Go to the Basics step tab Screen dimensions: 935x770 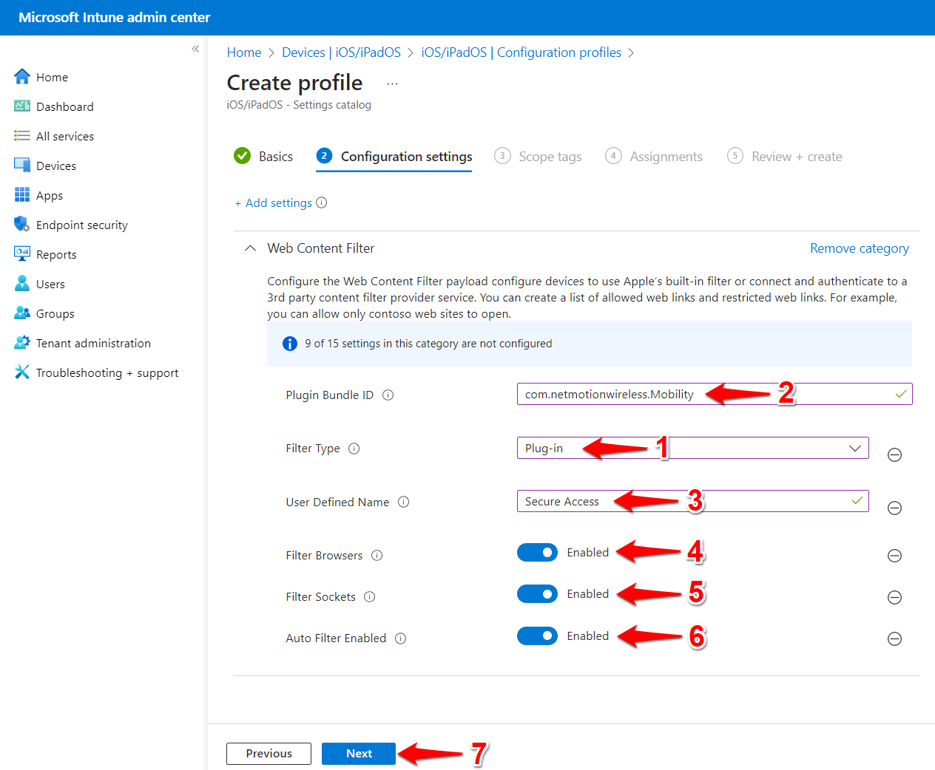click(263, 156)
